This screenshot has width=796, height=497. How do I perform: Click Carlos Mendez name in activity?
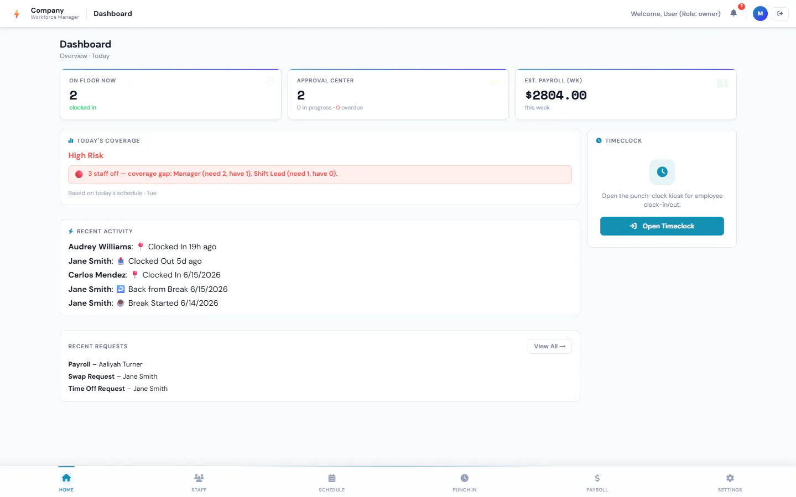pyautogui.click(x=98, y=275)
